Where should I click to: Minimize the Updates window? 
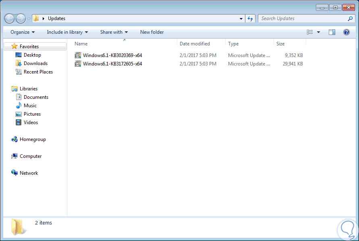tap(322, 8)
